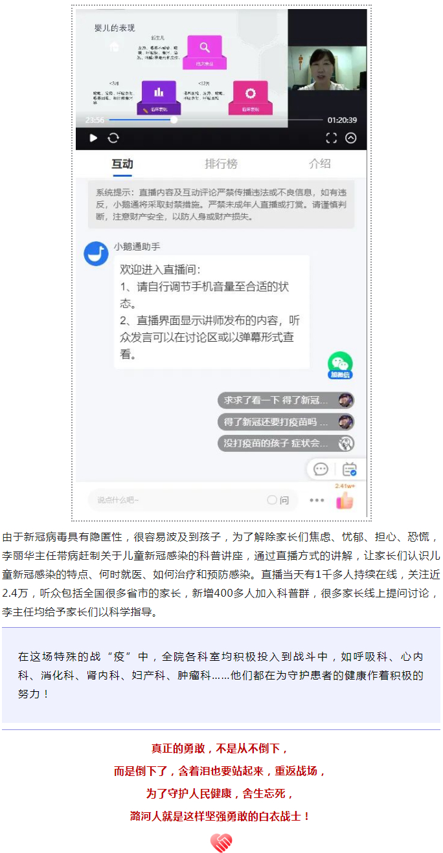Toggle the 问 question radio button

point(278,500)
